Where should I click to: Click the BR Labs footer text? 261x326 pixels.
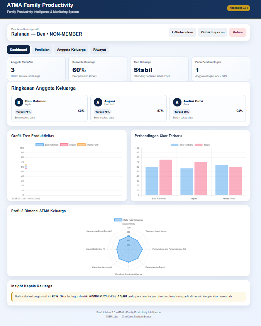(x=129, y=317)
